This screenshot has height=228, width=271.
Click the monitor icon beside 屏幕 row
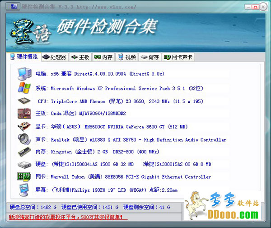coord(24,190)
